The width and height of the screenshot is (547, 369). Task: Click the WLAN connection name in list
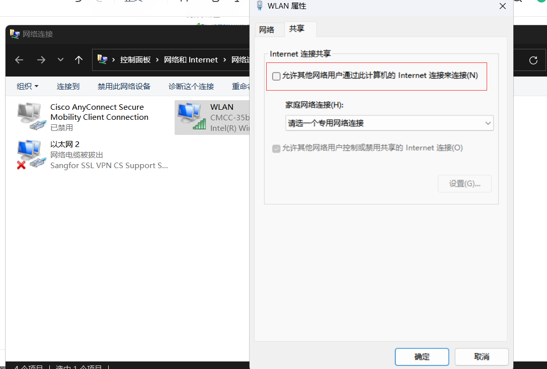click(x=222, y=107)
